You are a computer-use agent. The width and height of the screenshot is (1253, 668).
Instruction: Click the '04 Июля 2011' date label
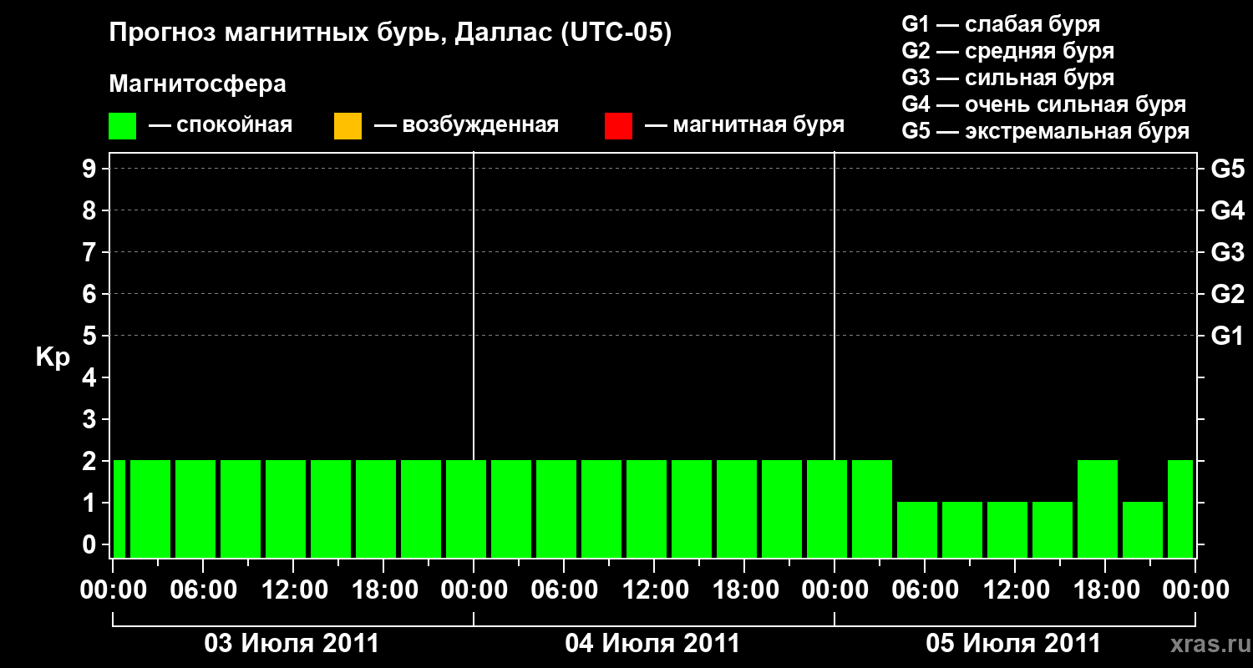(x=653, y=644)
